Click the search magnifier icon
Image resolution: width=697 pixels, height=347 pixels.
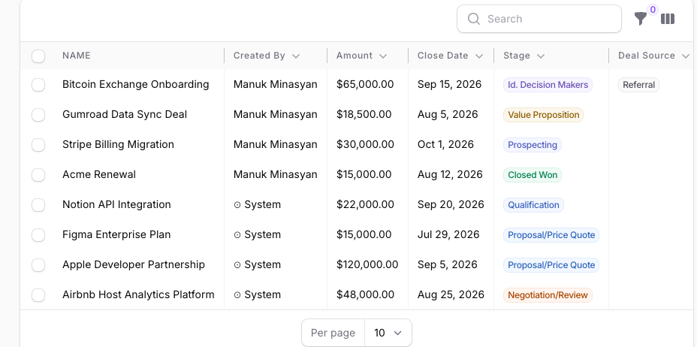pos(474,19)
